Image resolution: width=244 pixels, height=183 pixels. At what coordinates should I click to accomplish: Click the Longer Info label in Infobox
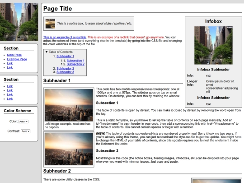coord(192,83)
